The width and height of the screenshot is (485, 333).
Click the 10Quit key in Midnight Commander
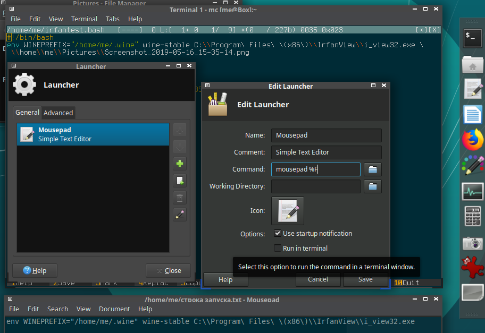pyautogui.click(x=406, y=283)
